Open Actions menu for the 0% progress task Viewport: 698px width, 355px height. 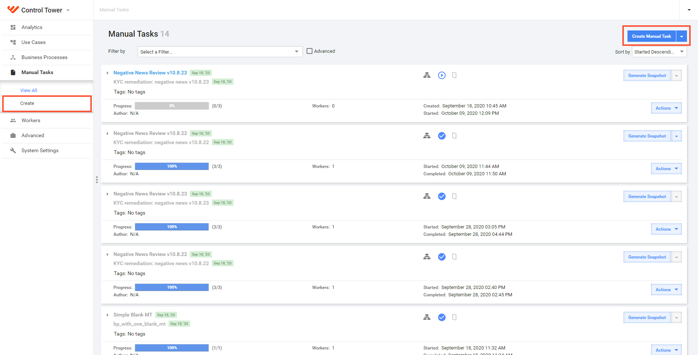coord(666,108)
